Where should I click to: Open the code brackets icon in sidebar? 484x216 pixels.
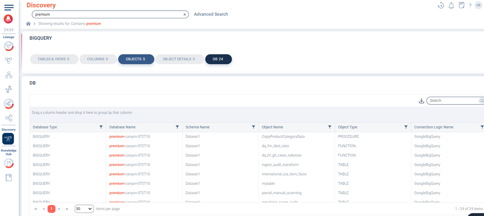tap(9, 89)
